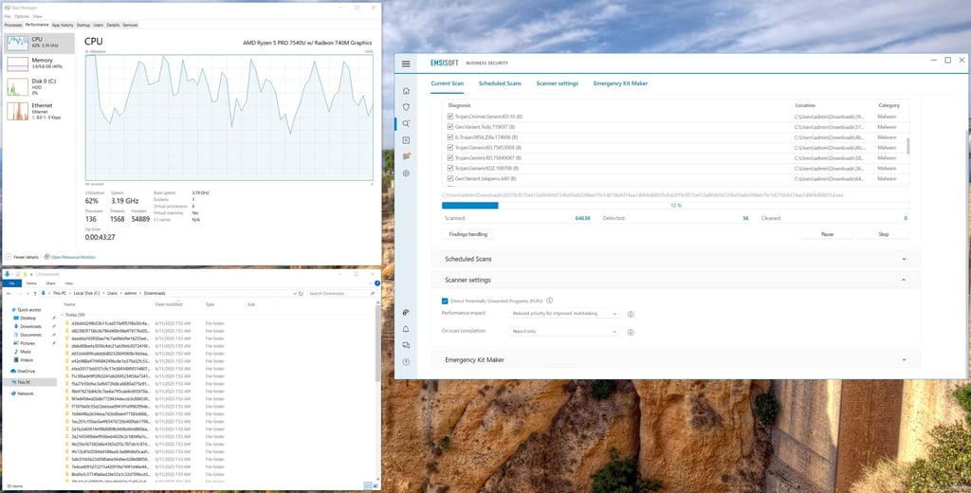This screenshot has height=493, width=971.
Task: Open Explorer File ribbon tab
Action: (11, 283)
